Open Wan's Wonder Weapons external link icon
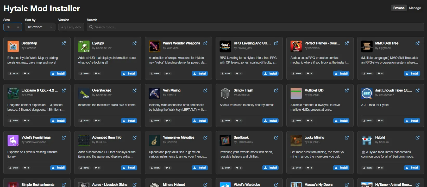 click(205, 43)
